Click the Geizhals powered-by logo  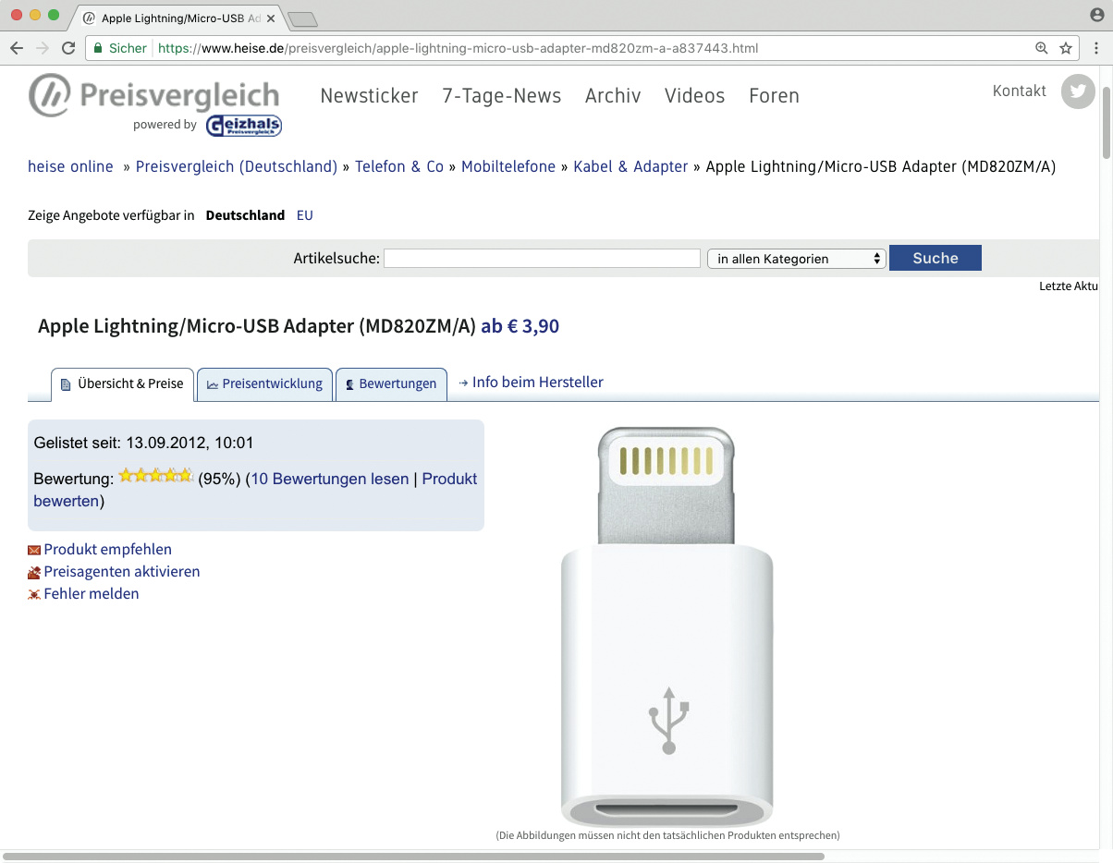(x=243, y=126)
